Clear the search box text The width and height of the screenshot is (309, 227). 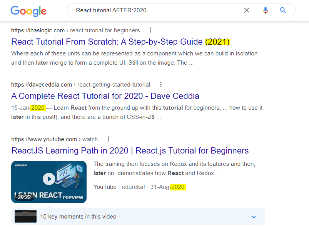tap(247, 10)
